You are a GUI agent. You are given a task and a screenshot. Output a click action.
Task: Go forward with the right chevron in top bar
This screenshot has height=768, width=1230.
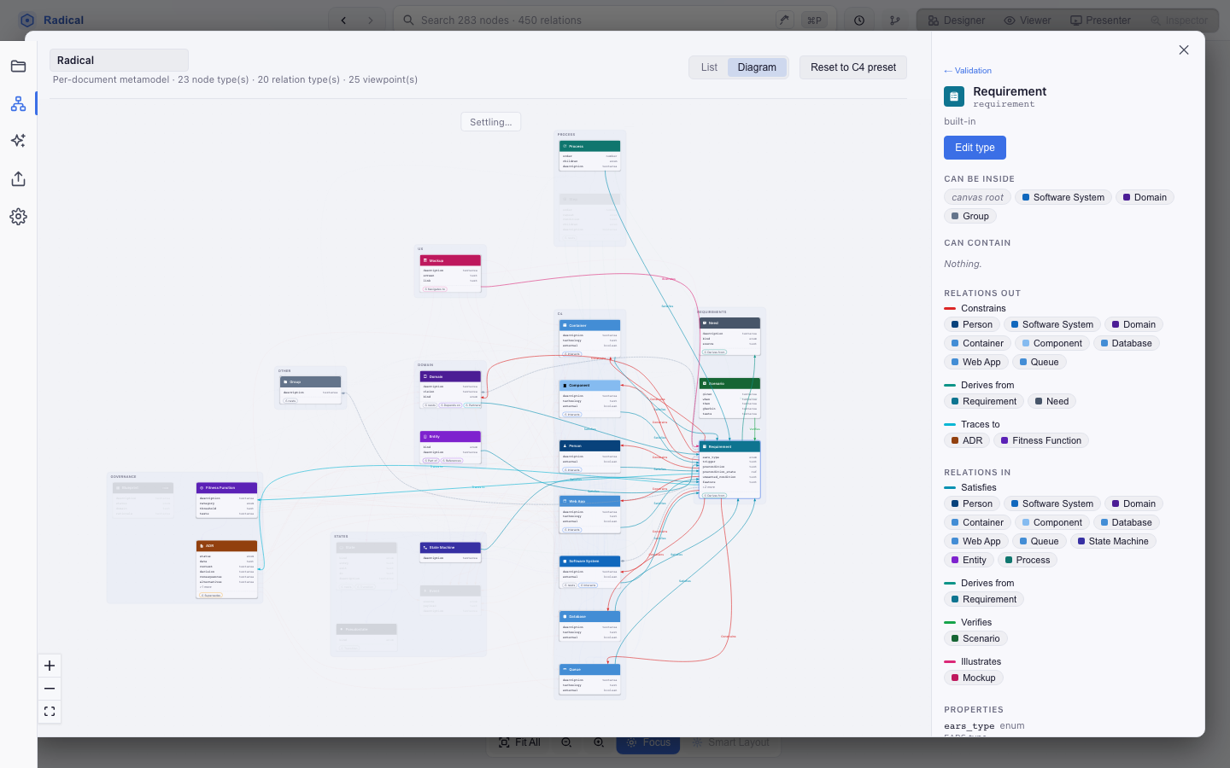pos(371,20)
